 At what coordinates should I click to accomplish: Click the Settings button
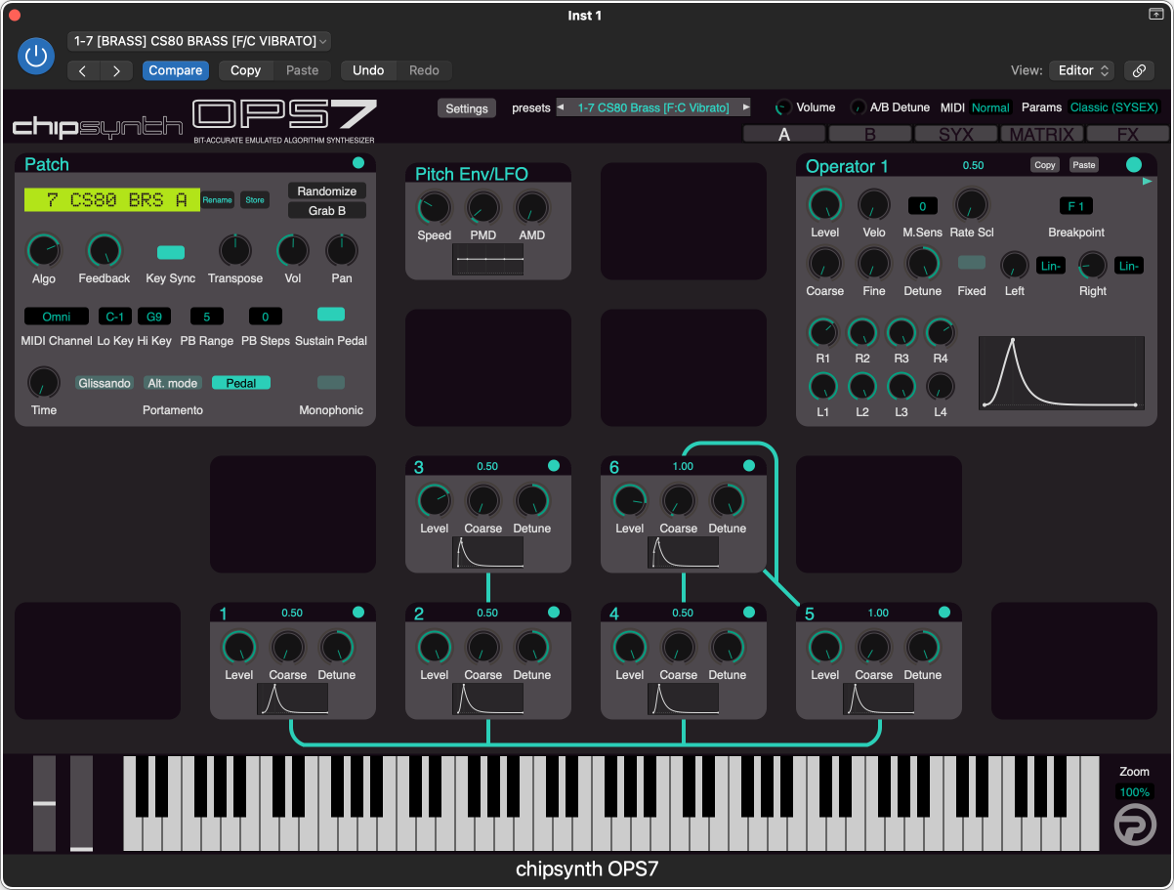tap(467, 108)
